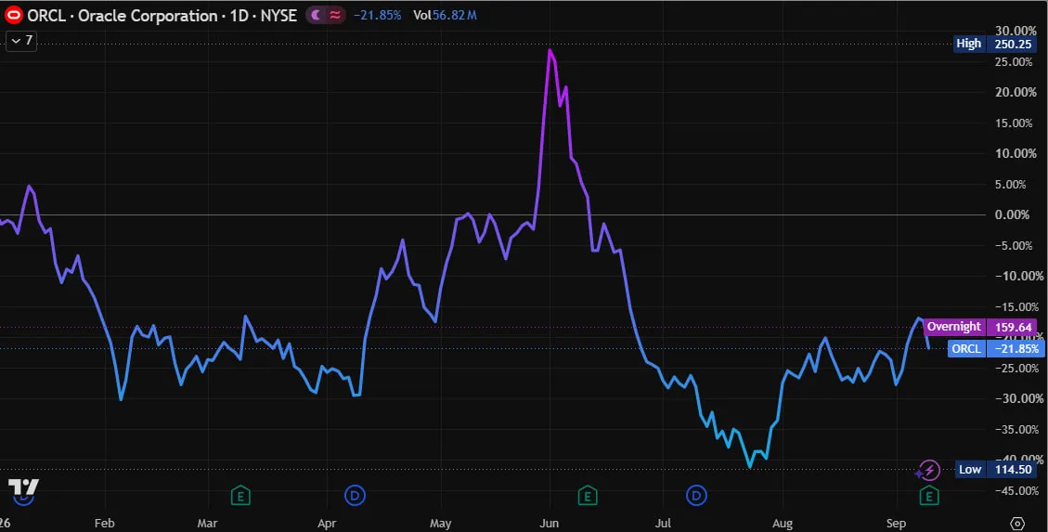The image size is (1048, 532).
Task: Open the earnings marker E near Sep
Action: click(929, 495)
